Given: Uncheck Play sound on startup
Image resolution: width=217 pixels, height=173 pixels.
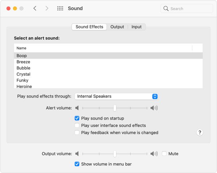Looking at the screenshot, I should (x=77, y=118).
